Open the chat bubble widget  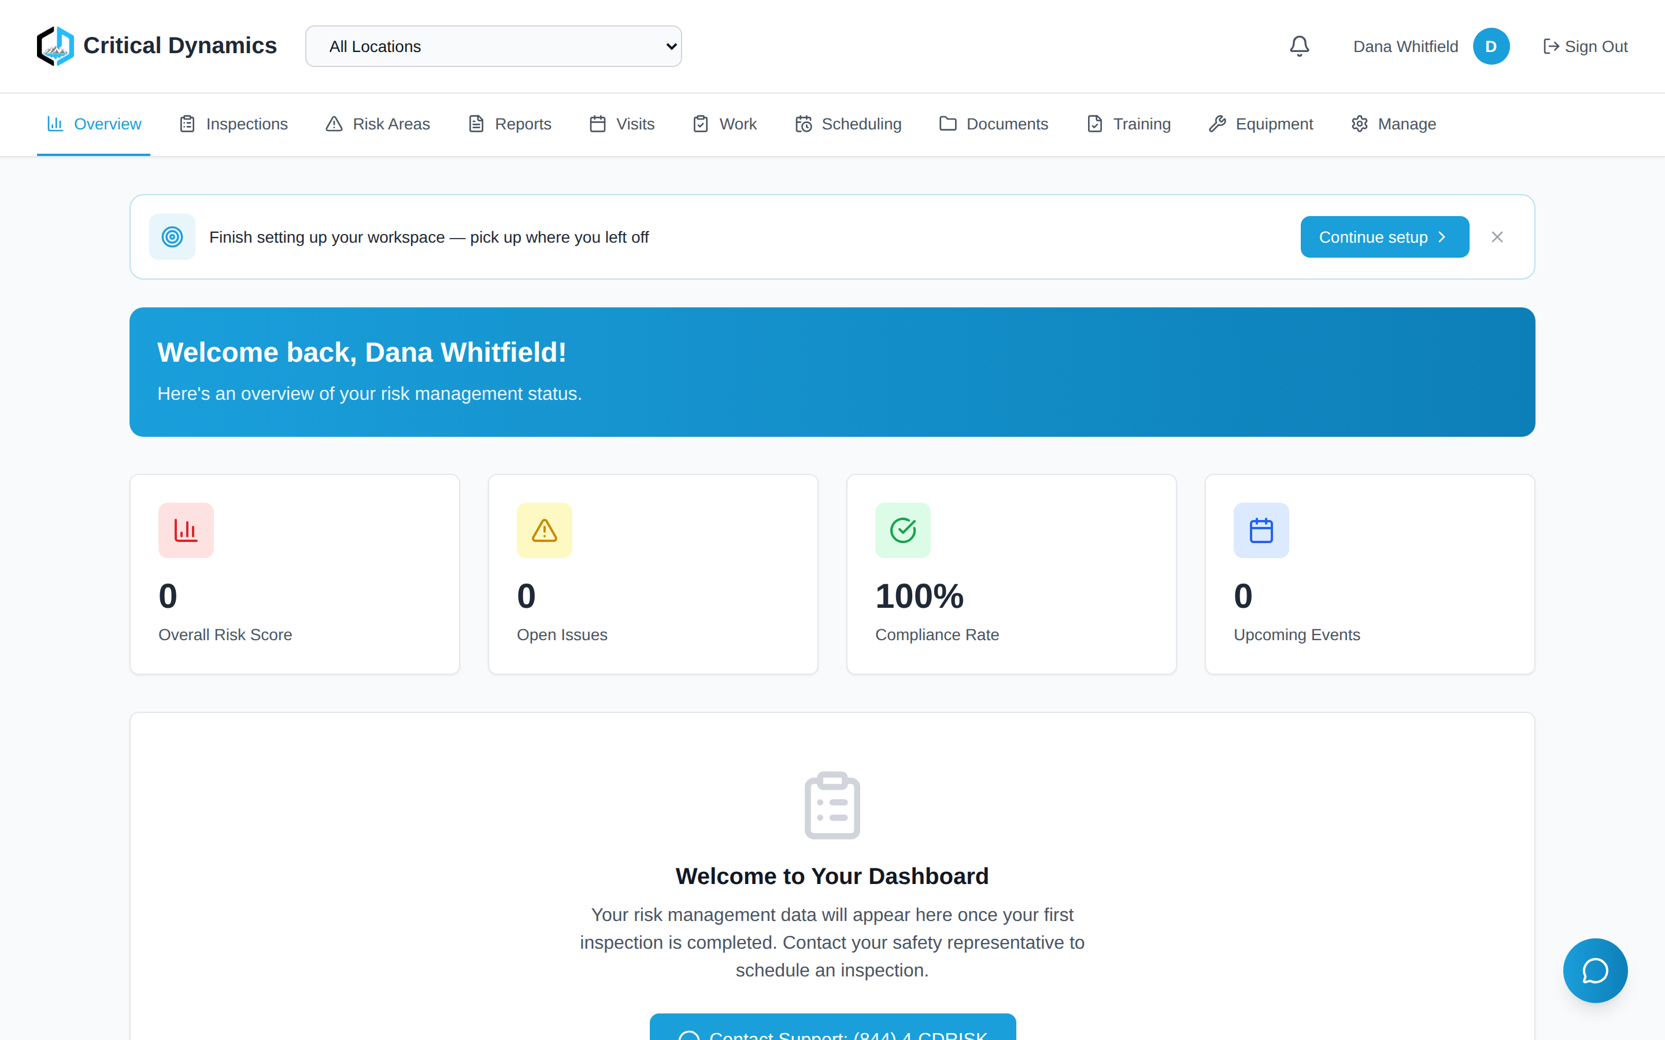pyautogui.click(x=1595, y=970)
